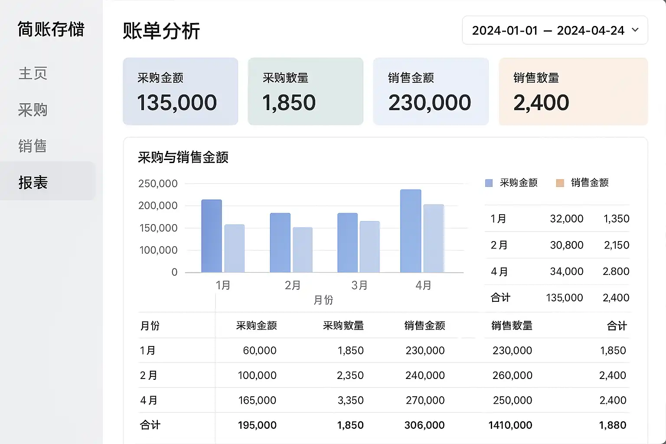Select the 2月 row in bottom table
The width and height of the screenshot is (666, 444).
coord(149,375)
